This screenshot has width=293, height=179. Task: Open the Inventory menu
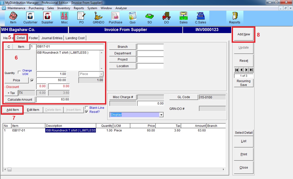[x=64, y=8]
